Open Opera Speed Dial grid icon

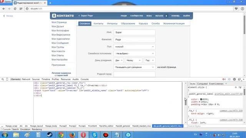click(x=21, y=9)
